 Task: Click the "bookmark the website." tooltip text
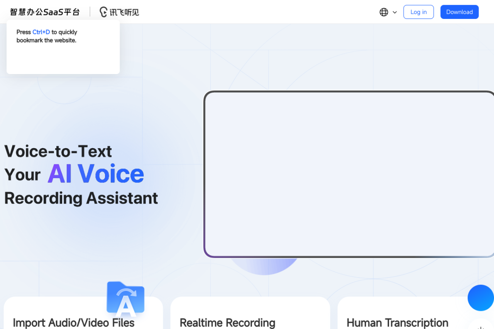coord(46,40)
